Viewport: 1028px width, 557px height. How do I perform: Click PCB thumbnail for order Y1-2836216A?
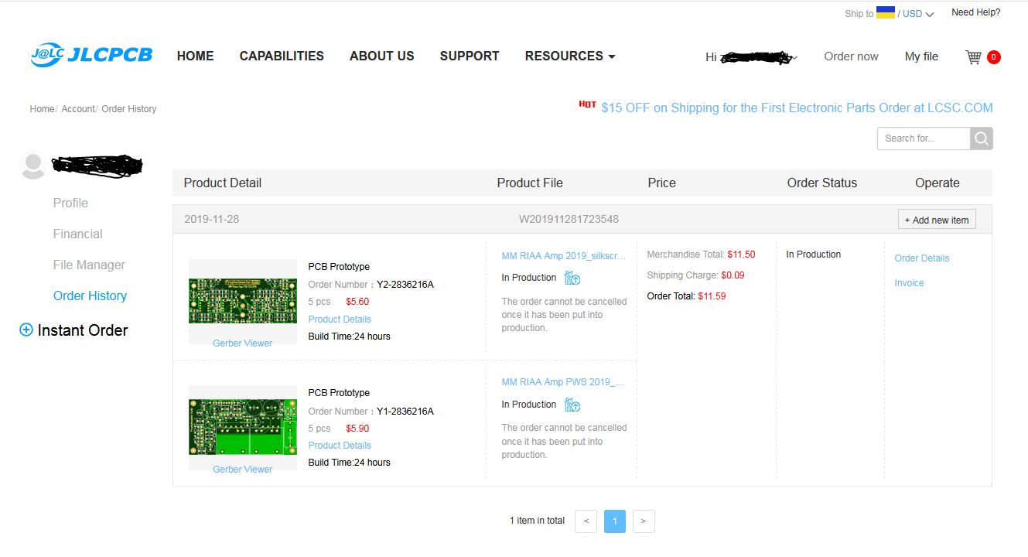click(242, 427)
